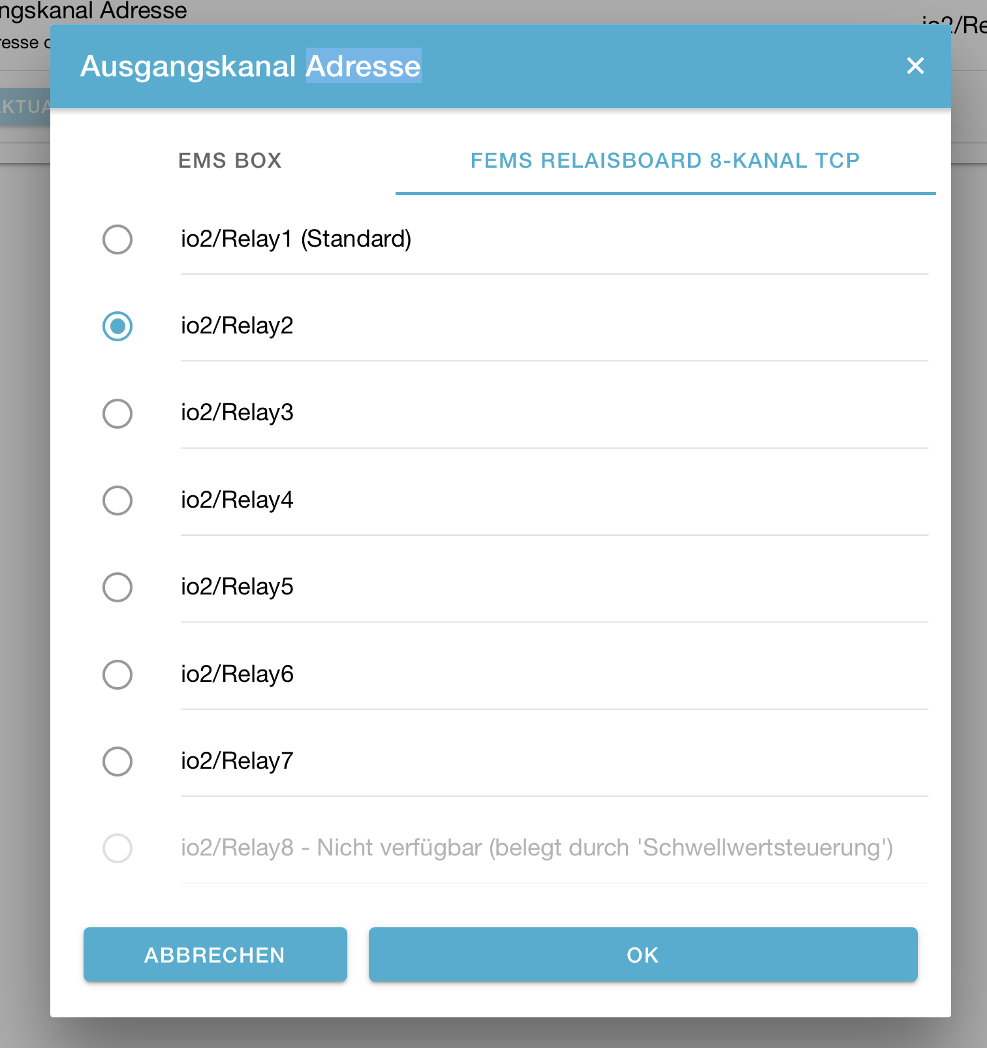Select the io2/Relay1 (Standard) radio button
Screen dimensions: 987x1048
[117, 239]
